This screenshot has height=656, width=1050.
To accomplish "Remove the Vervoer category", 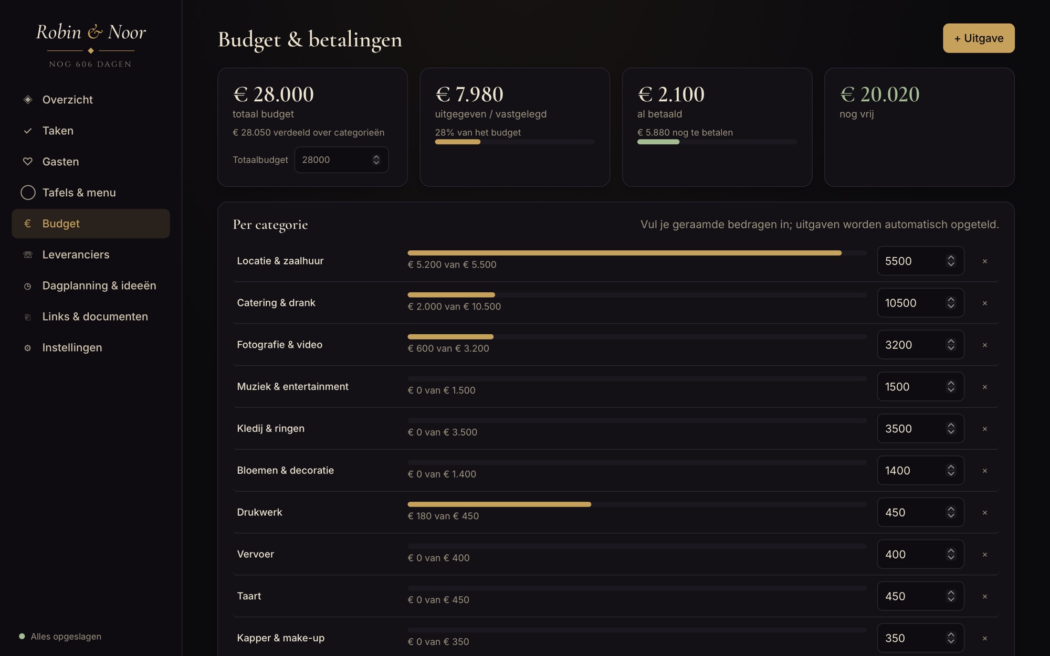I will [x=985, y=555].
